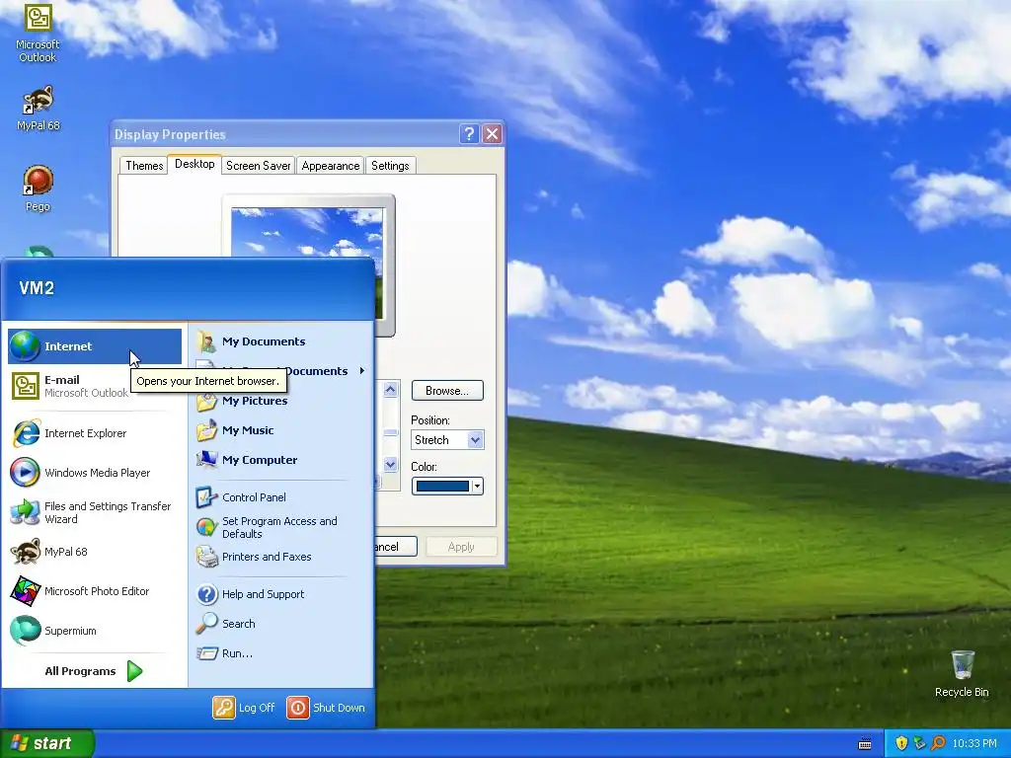Click the start button
The height and width of the screenshot is (758, 1011).
(46, 743)
